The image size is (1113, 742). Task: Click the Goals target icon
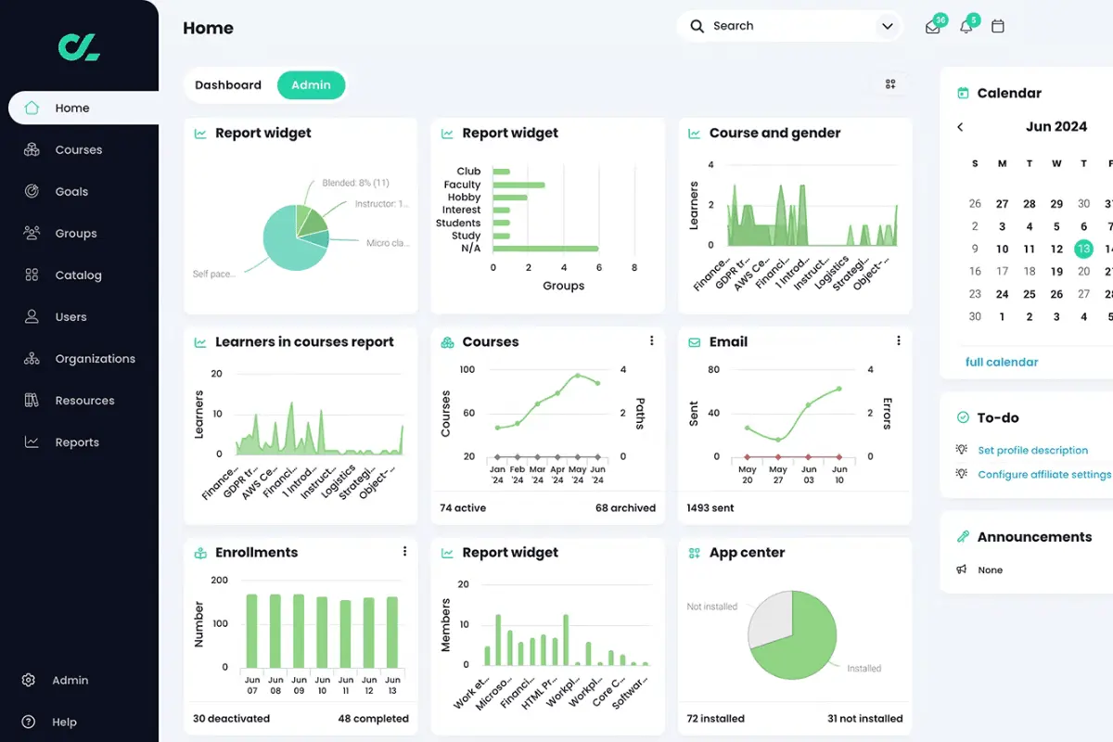(32, 191)
